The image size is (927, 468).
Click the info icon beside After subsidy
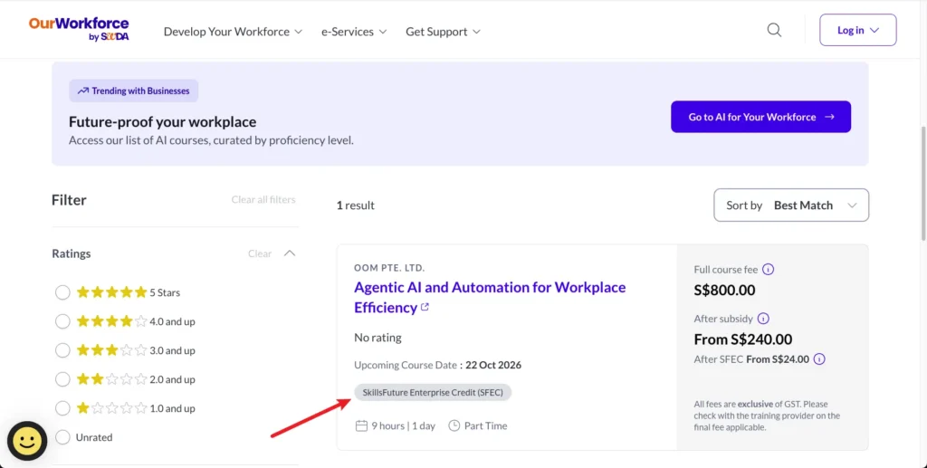(x=763, y=319)
